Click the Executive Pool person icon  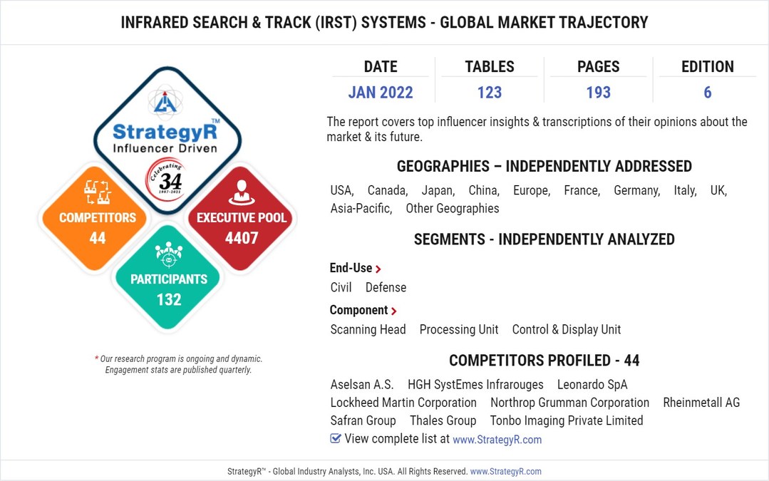(242, 192)
